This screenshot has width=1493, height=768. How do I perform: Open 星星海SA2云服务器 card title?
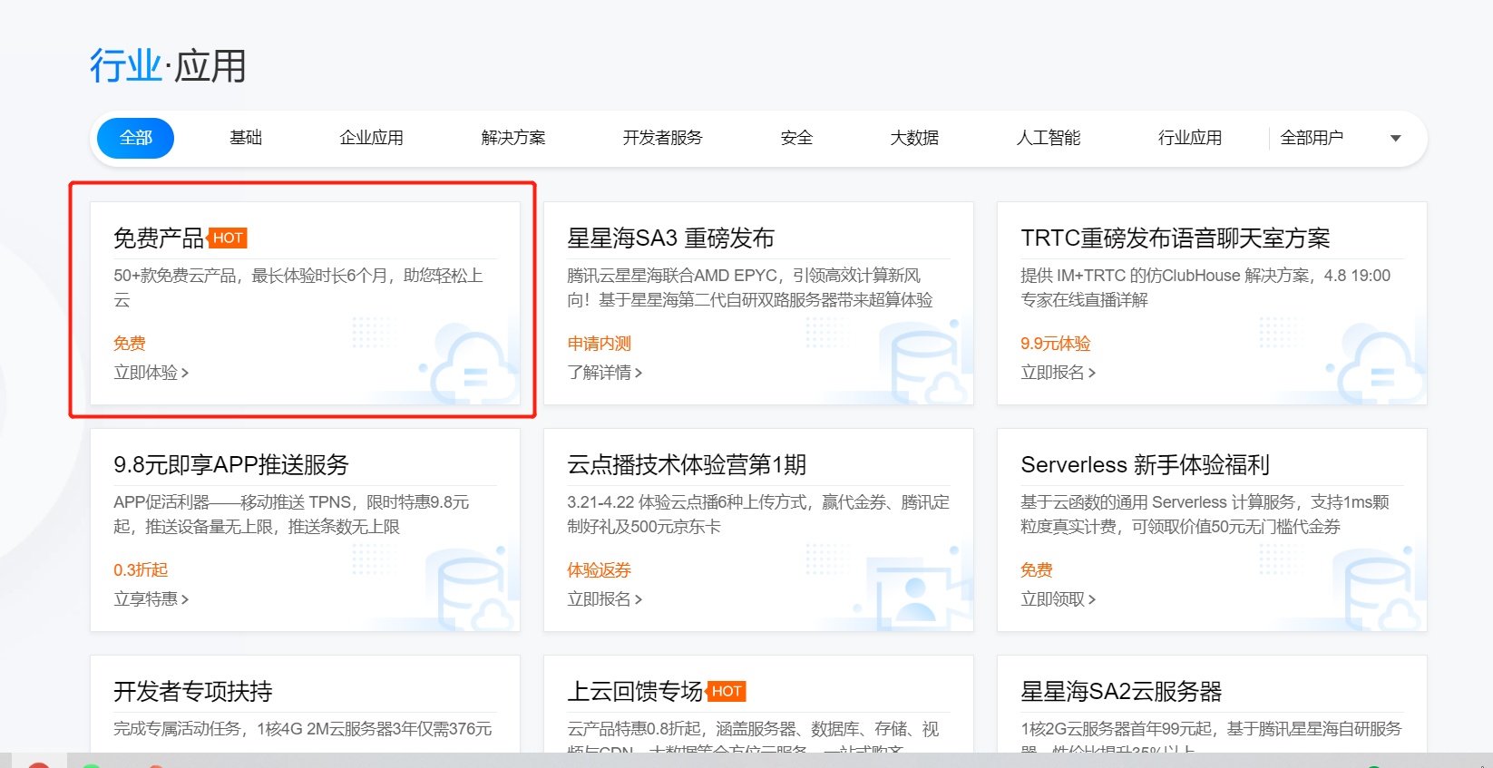tap(1121, 692)
